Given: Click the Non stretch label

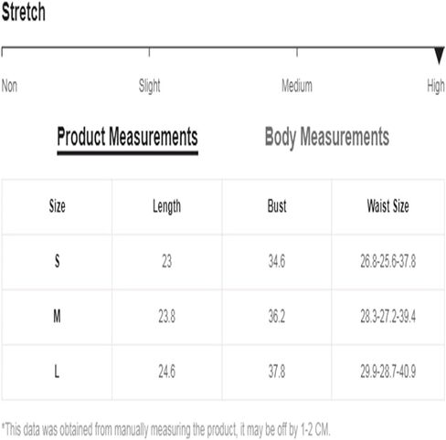Looking at the screenshot, I should point(9,86).
